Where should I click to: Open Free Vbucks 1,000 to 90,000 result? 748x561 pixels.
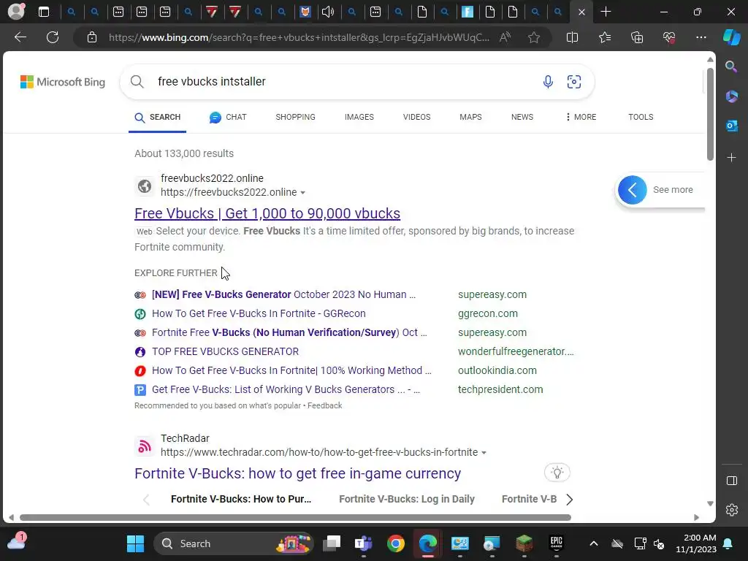(267, 213)
